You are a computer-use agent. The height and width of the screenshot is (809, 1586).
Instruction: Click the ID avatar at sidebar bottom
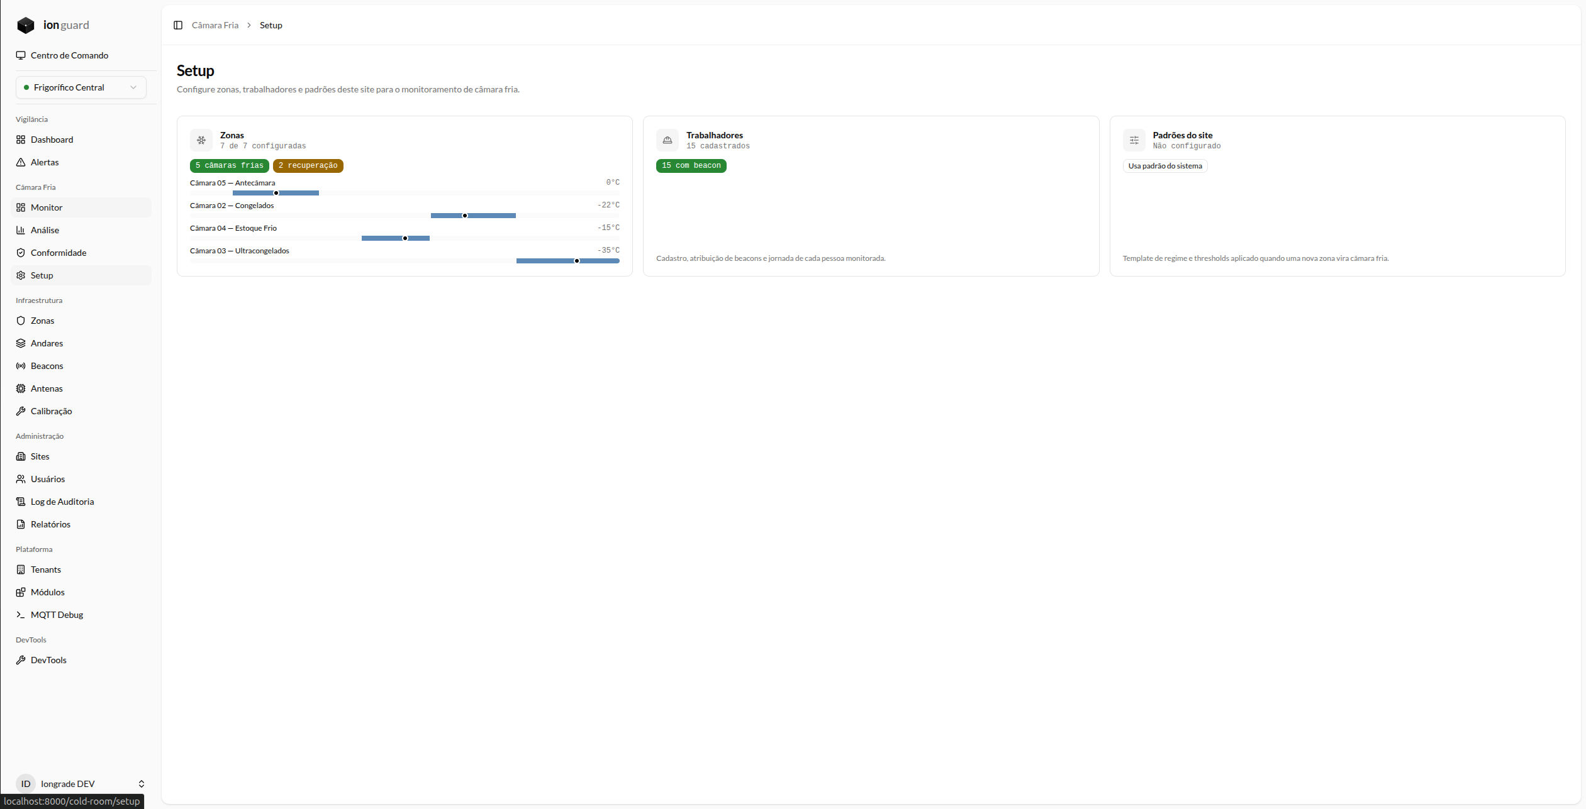(26, 783)
